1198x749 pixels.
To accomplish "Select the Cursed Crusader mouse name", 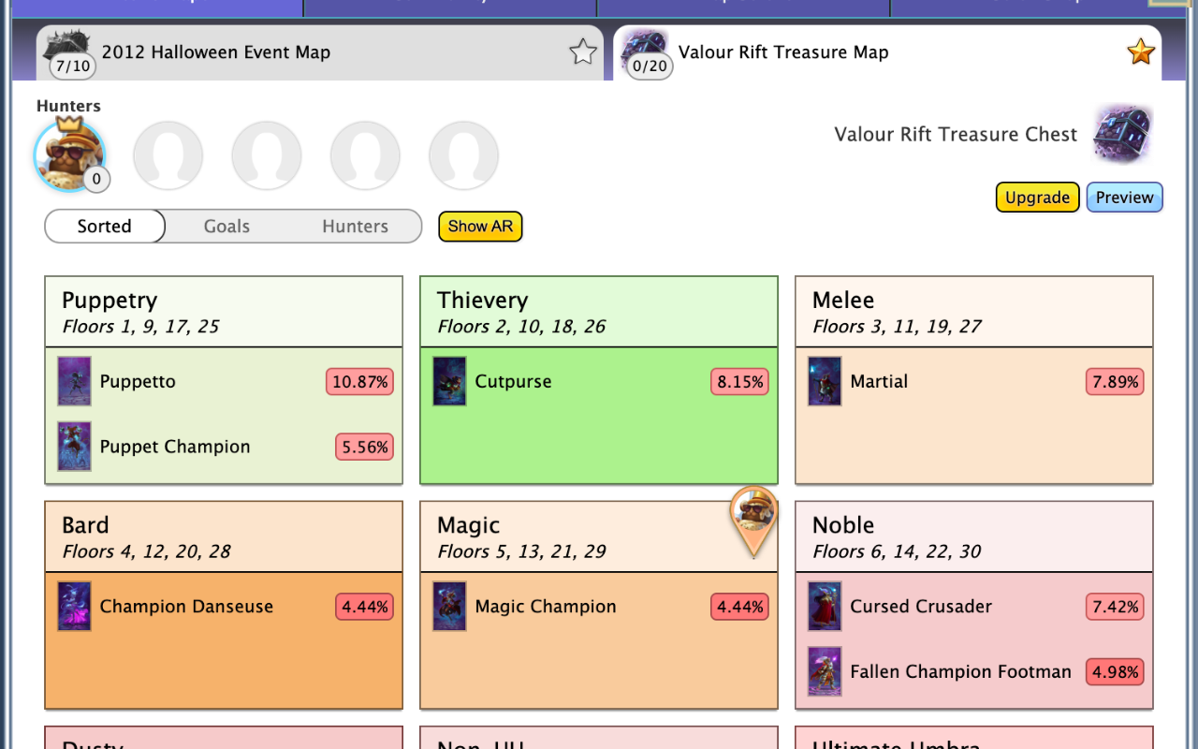I will (x=921, y=607).
